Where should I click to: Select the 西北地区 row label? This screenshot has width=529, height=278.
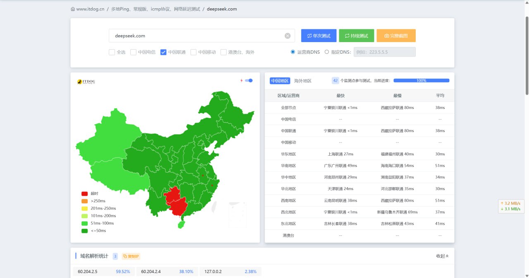pos(288,212)
